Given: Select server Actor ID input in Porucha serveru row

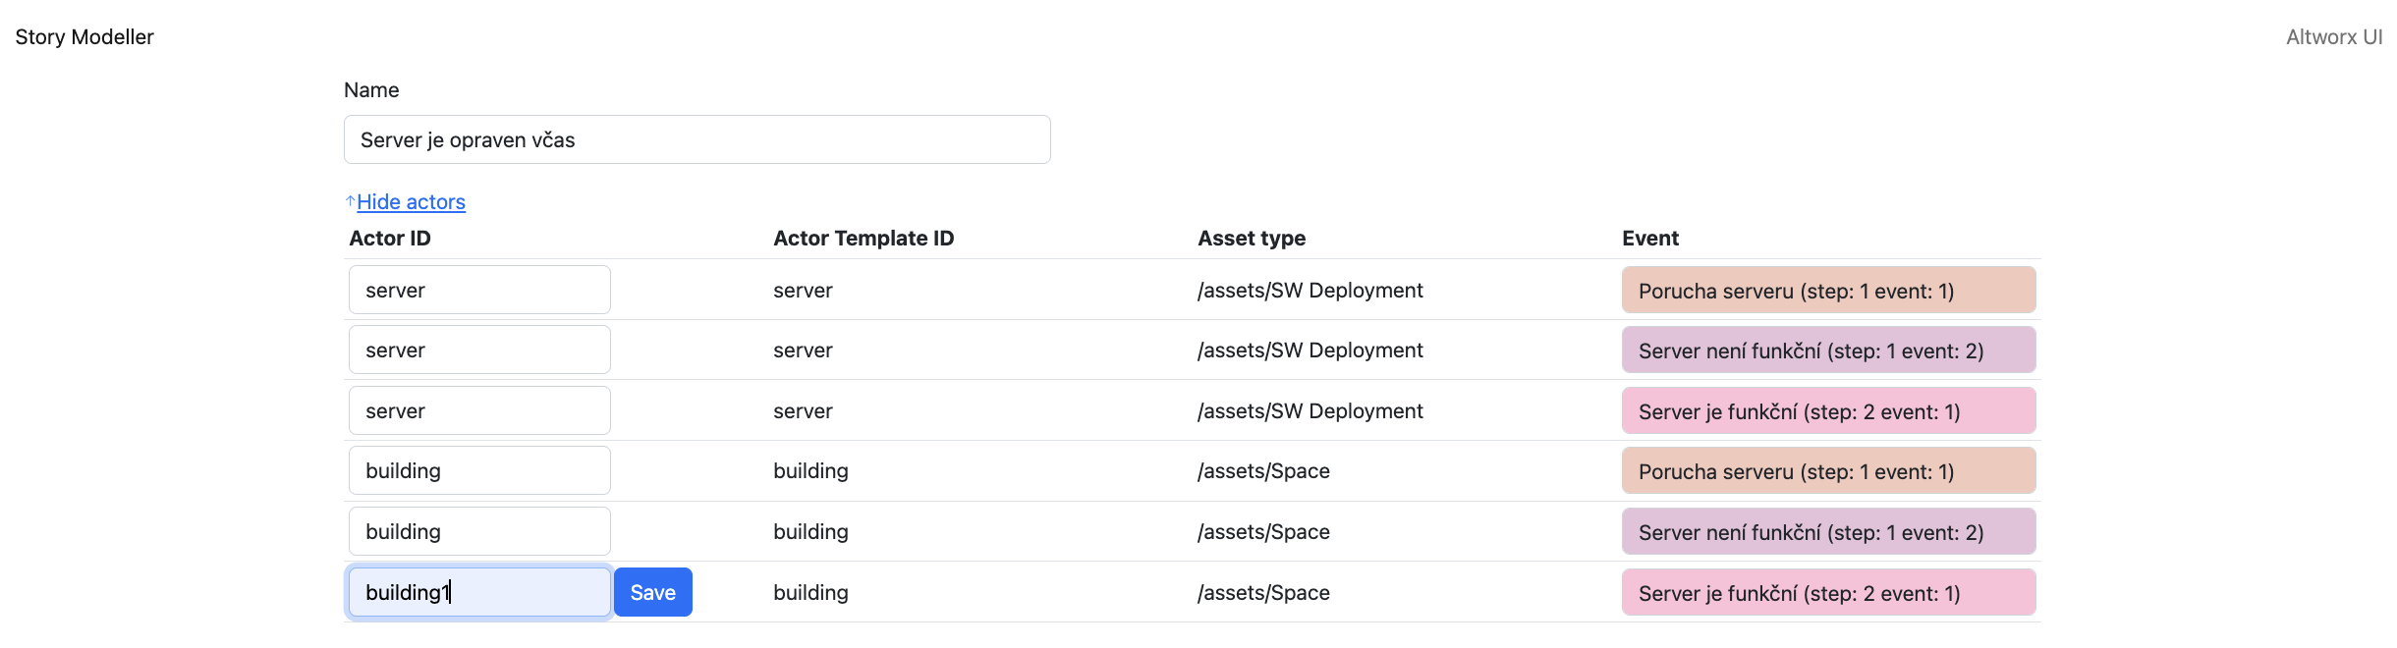Looking at the screenshot, I should click(479, 290).
